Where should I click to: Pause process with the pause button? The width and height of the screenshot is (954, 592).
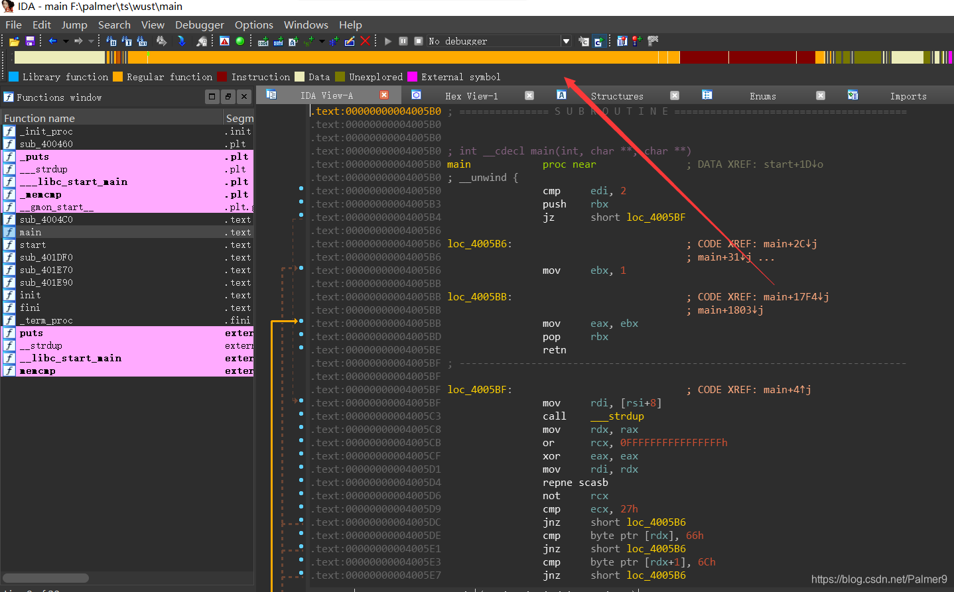pyautogui.click(x=403, y=41)
